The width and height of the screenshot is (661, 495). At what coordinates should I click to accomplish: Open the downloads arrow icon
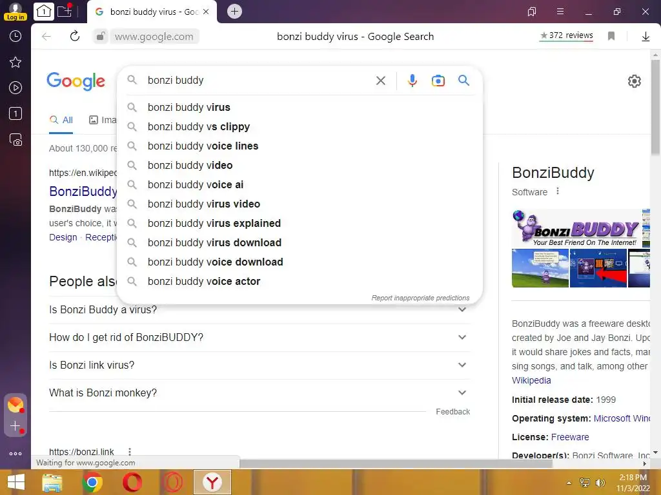tap(646, 37)
